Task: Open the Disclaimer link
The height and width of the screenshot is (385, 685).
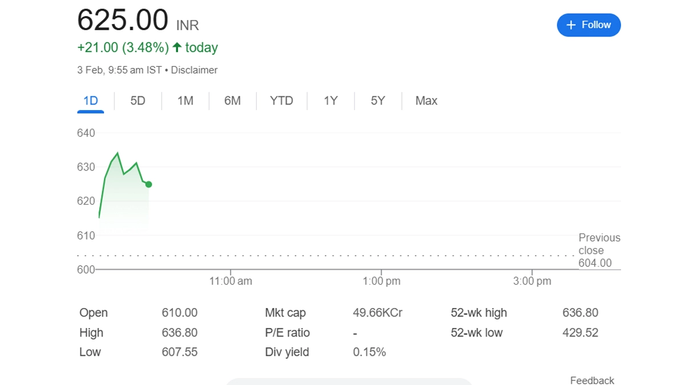Action: 194,70
